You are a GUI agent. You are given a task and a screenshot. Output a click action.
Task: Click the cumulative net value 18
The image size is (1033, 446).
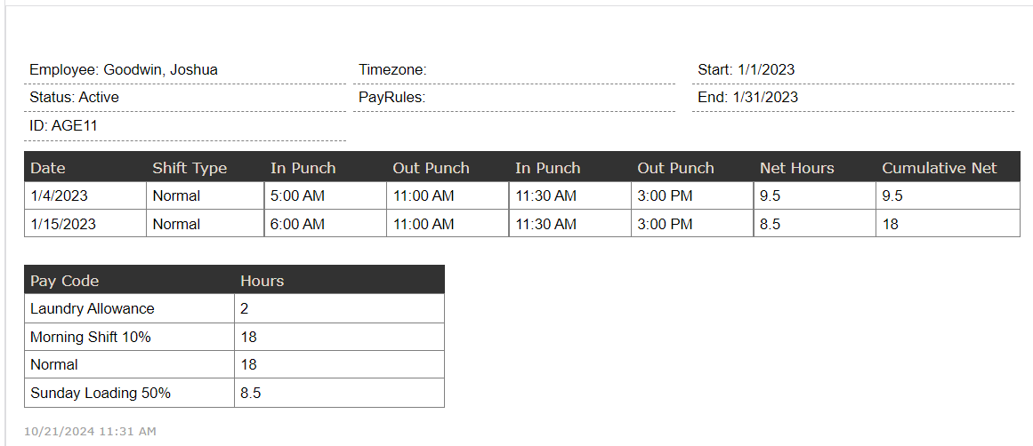[x=948, y=224]
